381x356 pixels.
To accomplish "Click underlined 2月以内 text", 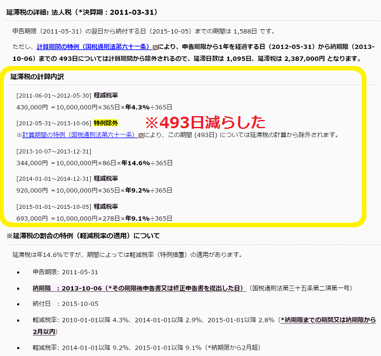I will [44, 332].
